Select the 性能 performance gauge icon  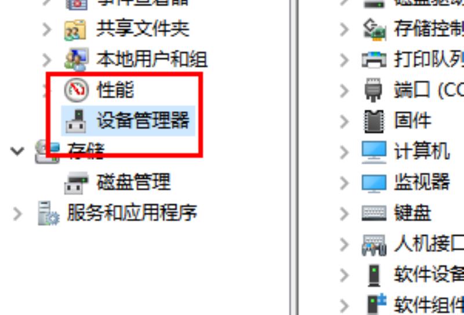[77, 90]
